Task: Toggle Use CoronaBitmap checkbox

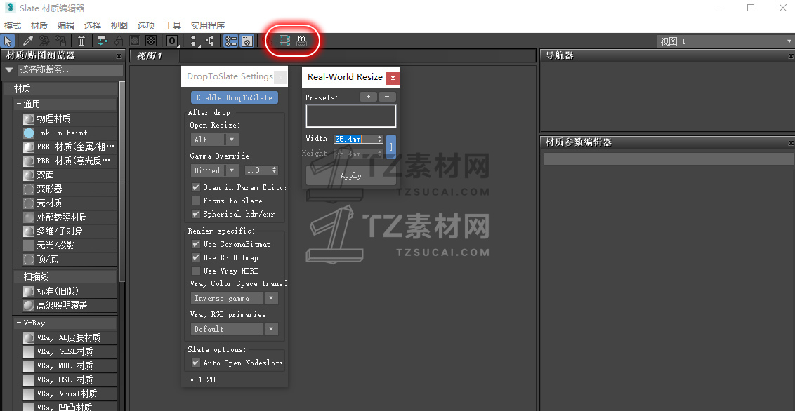Action: pos(196,245)
